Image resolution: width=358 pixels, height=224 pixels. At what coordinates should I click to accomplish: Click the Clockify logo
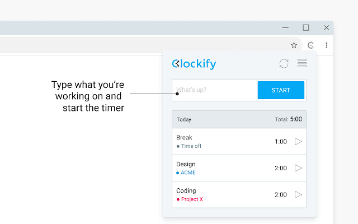[194, 64]
